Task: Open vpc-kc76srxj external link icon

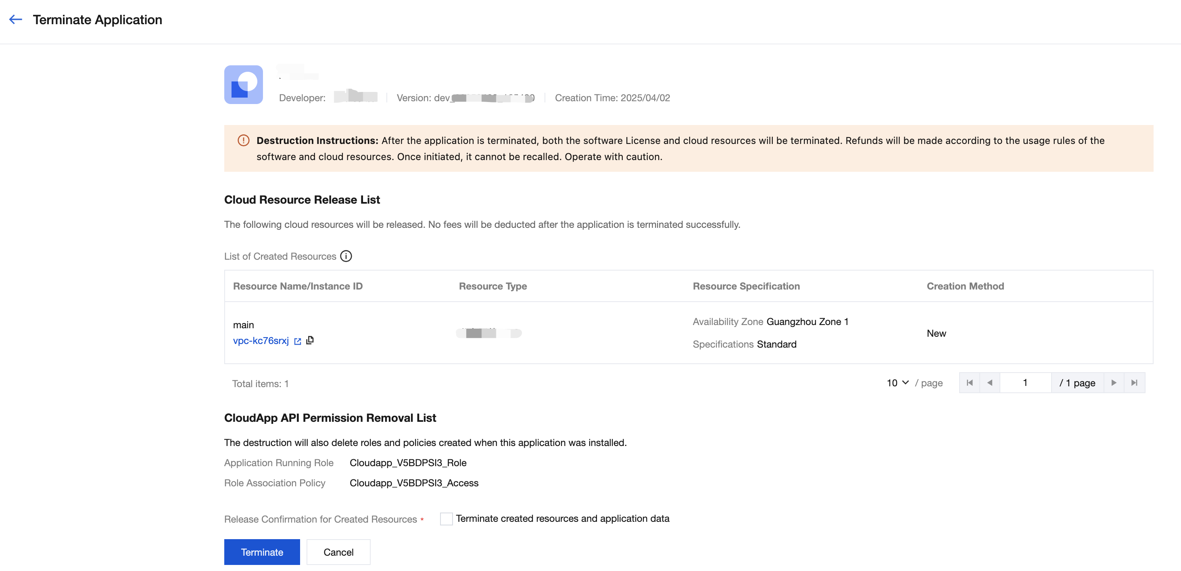Action: click(x=298, y=342)
